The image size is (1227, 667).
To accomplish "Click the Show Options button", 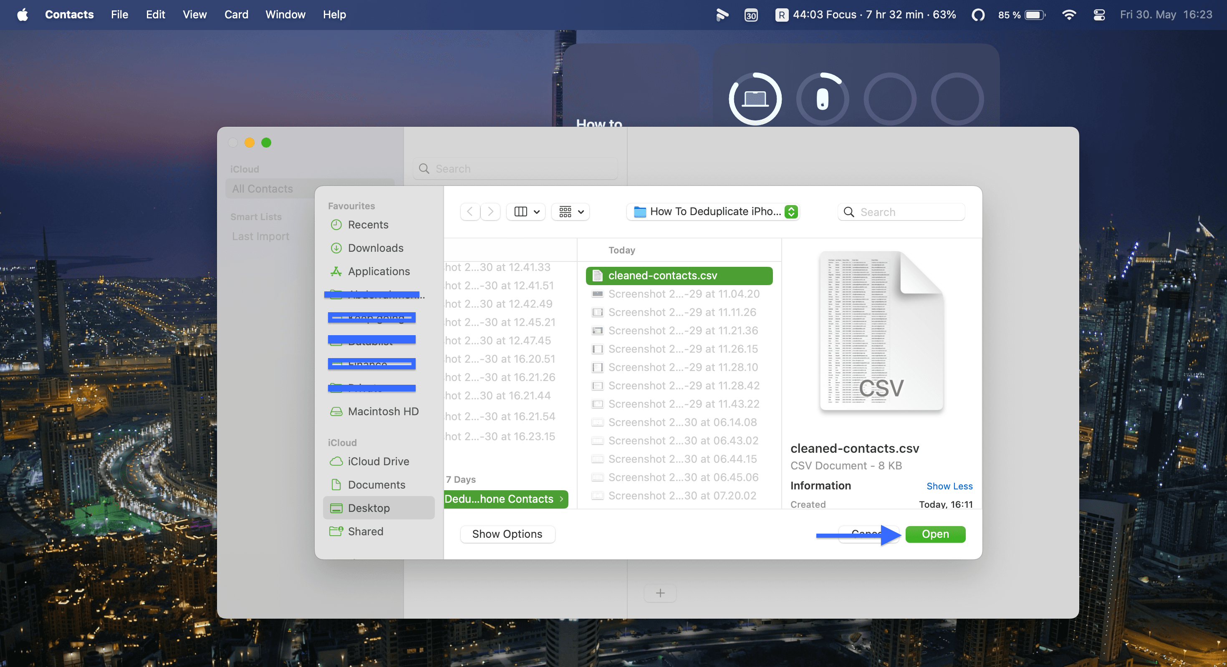I will [507, 534].
